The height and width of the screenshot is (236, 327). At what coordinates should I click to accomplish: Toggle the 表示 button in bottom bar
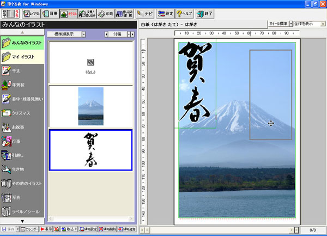pos(46,229)
